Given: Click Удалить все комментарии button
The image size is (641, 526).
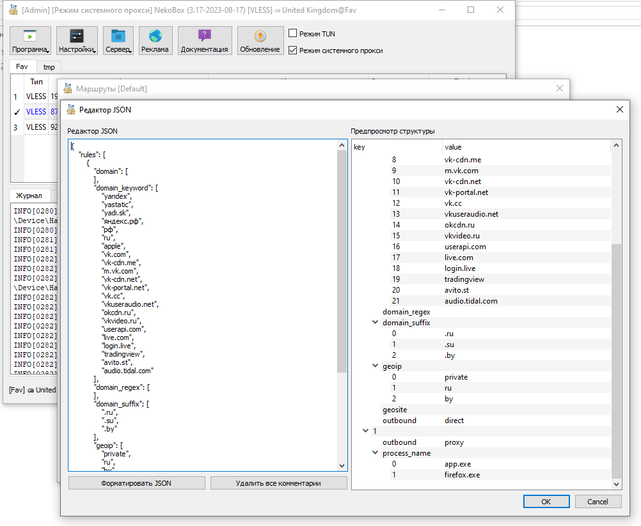Looking at the screenshot, I should [x=278, y=483].
